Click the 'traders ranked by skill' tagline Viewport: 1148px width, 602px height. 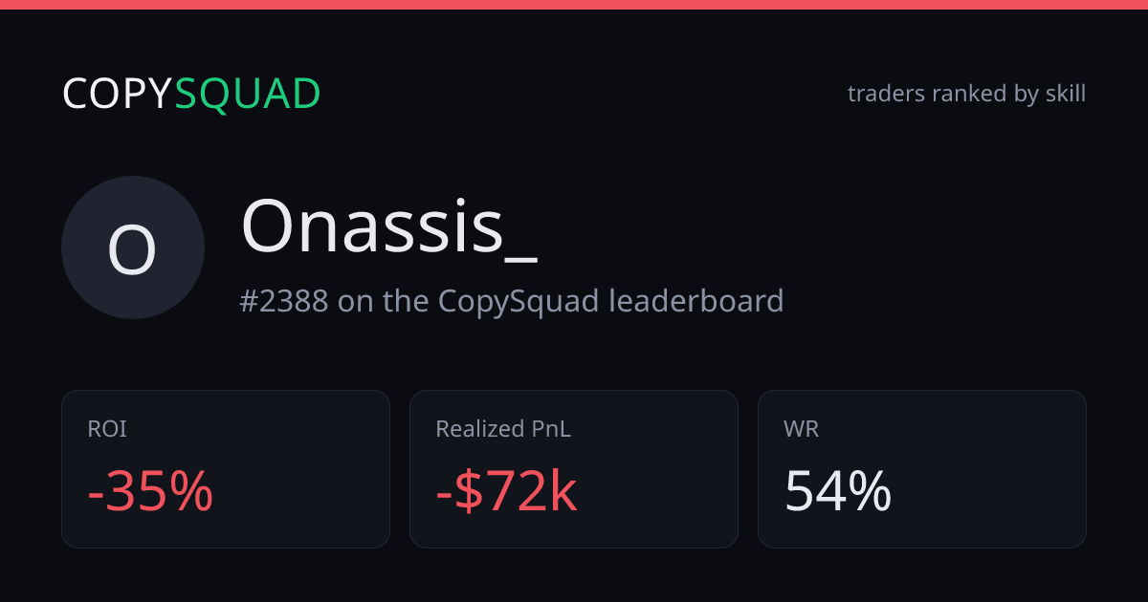pyautogui.click(x=966, y=94)
